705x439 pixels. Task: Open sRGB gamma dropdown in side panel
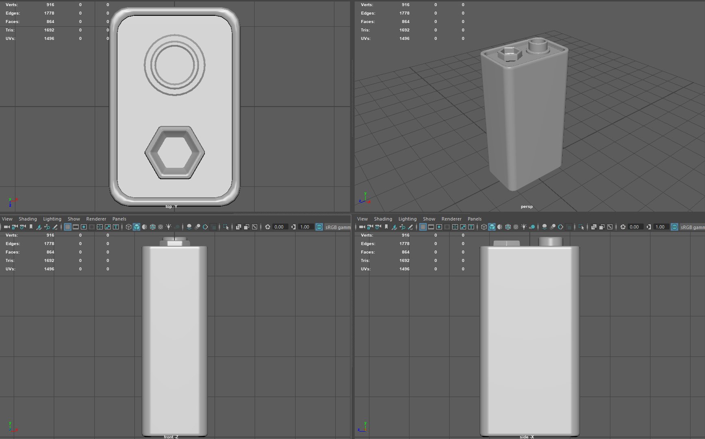693,227
